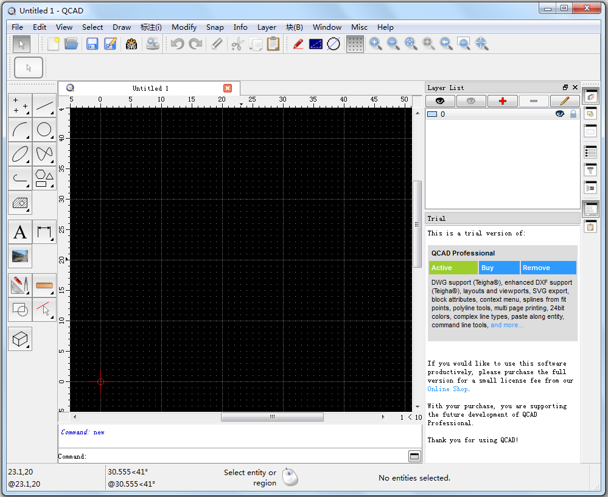This screenshot has width=608, height=497.
Task: Click the Save As icon with pencil
Action: 111,44
